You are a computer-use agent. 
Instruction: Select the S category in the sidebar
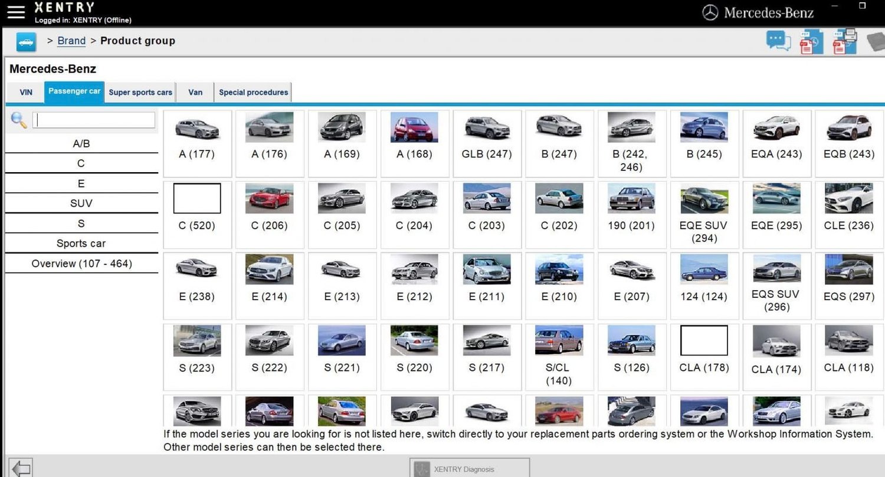click(x=81, y=223)
